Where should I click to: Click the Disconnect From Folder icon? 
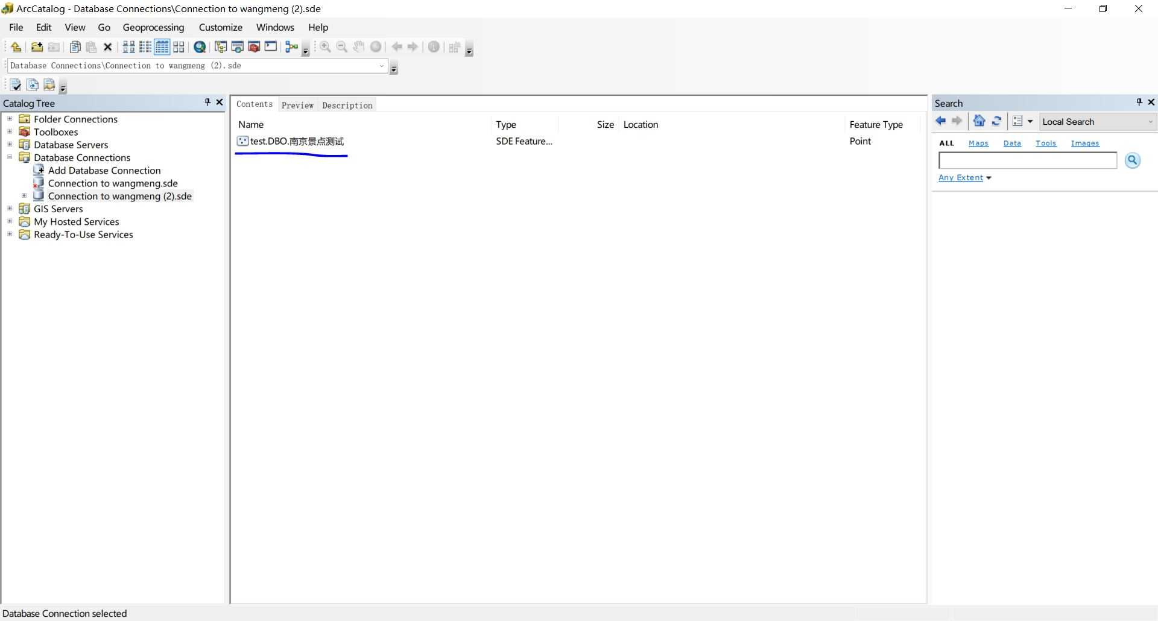54,47
